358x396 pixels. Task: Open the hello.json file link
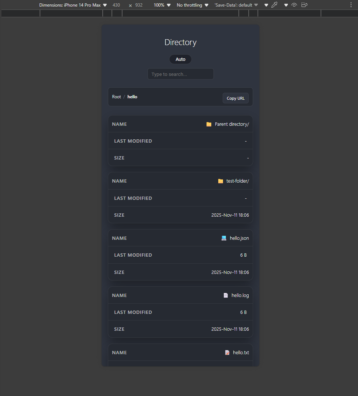pyautogui.click(x=239, y=238)
